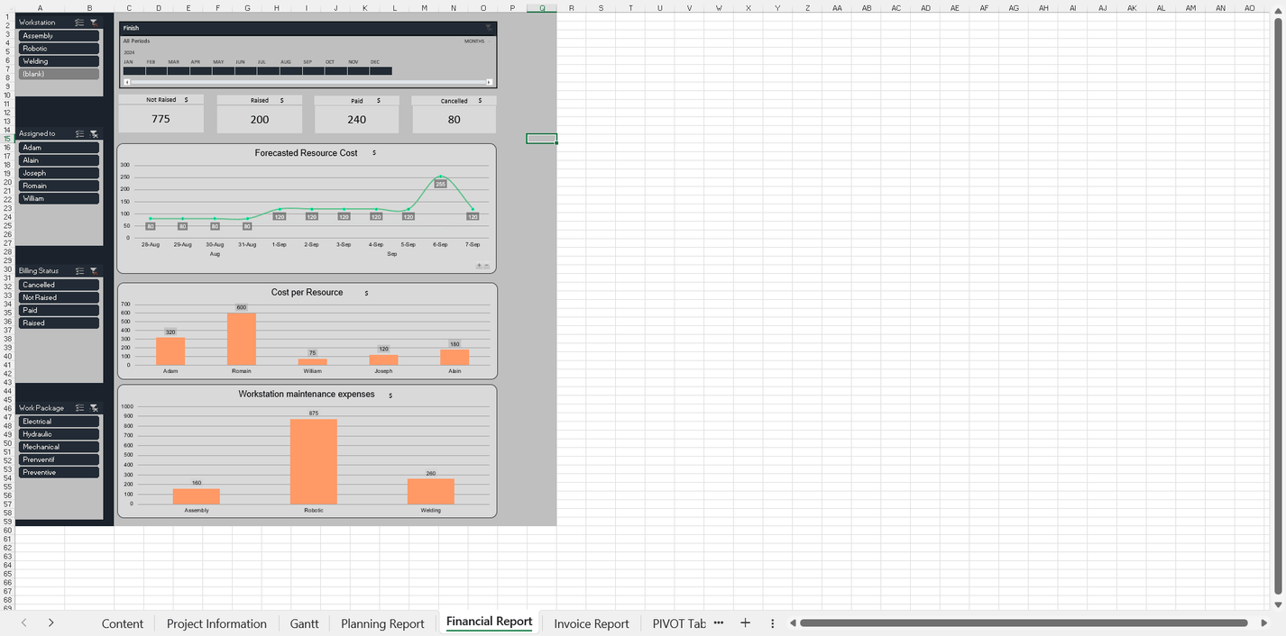The width and height of the screenshot is (1286, 636).
Task: Click the Finish timeline horizontal scrollbar
Action: pos(307,81)
